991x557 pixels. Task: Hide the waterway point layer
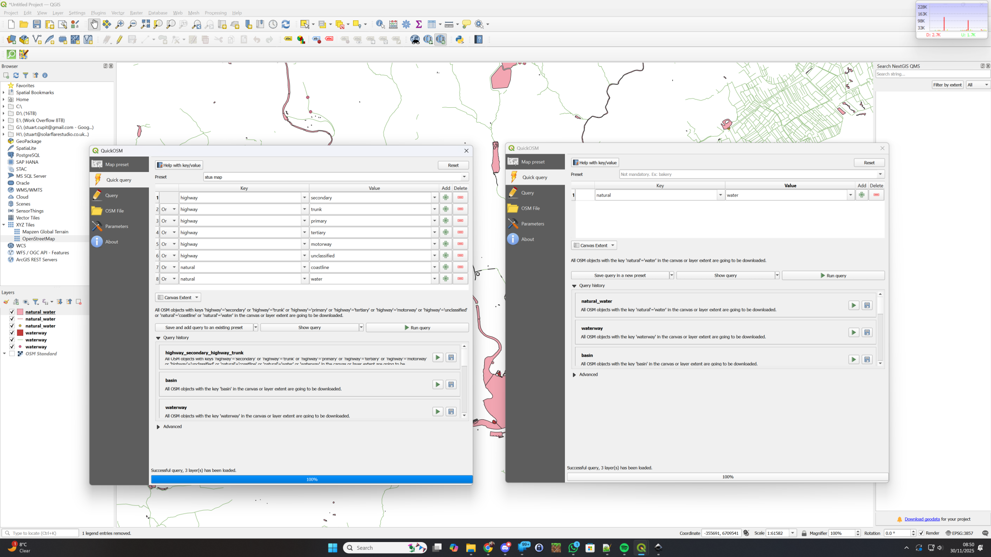click(x=12, y=347)
